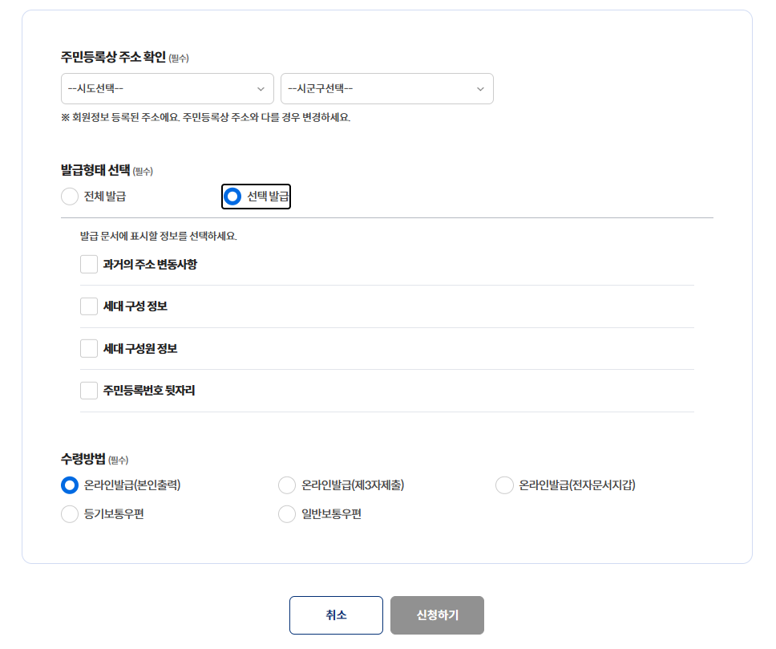Check 세대 구성원 정보 checkbox
Image resolution: width=776 pixels, height=649 pixels.
pyautogui.click(x=89, y=348)
